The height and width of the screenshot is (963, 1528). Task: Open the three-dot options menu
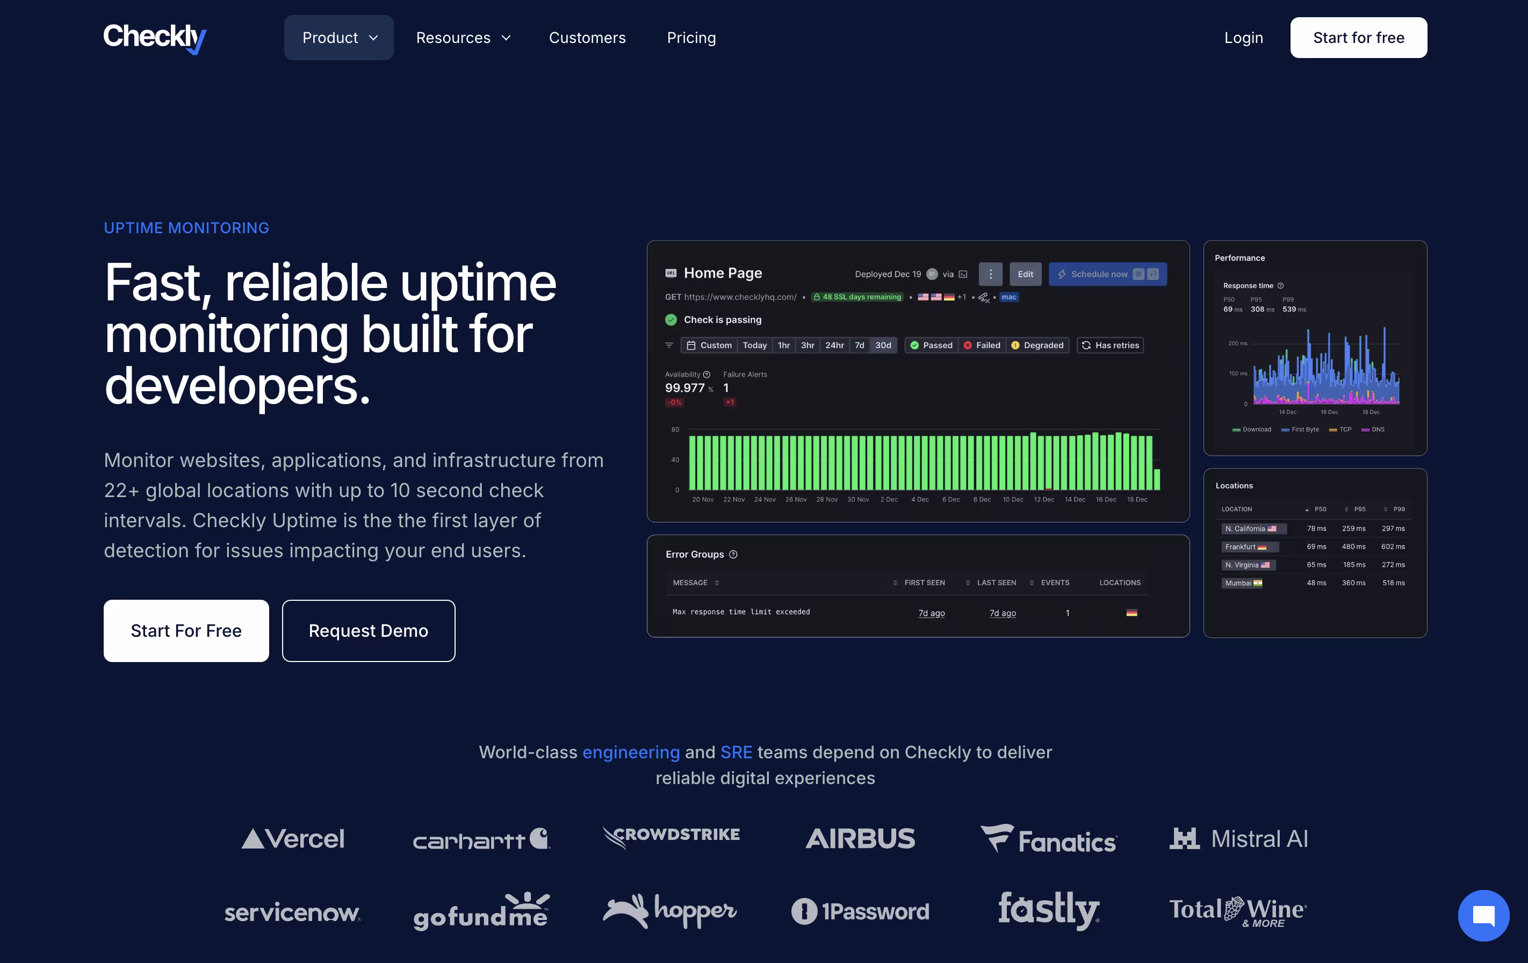tap(990, 274)
